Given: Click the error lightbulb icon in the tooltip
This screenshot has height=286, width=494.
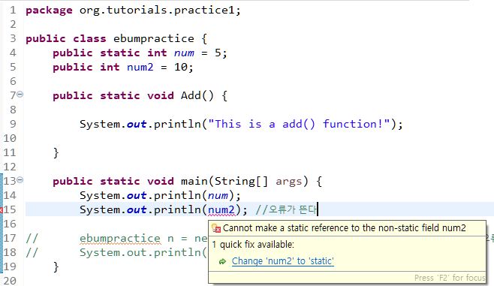Looking at the screenshot, I should coord(216,228).
